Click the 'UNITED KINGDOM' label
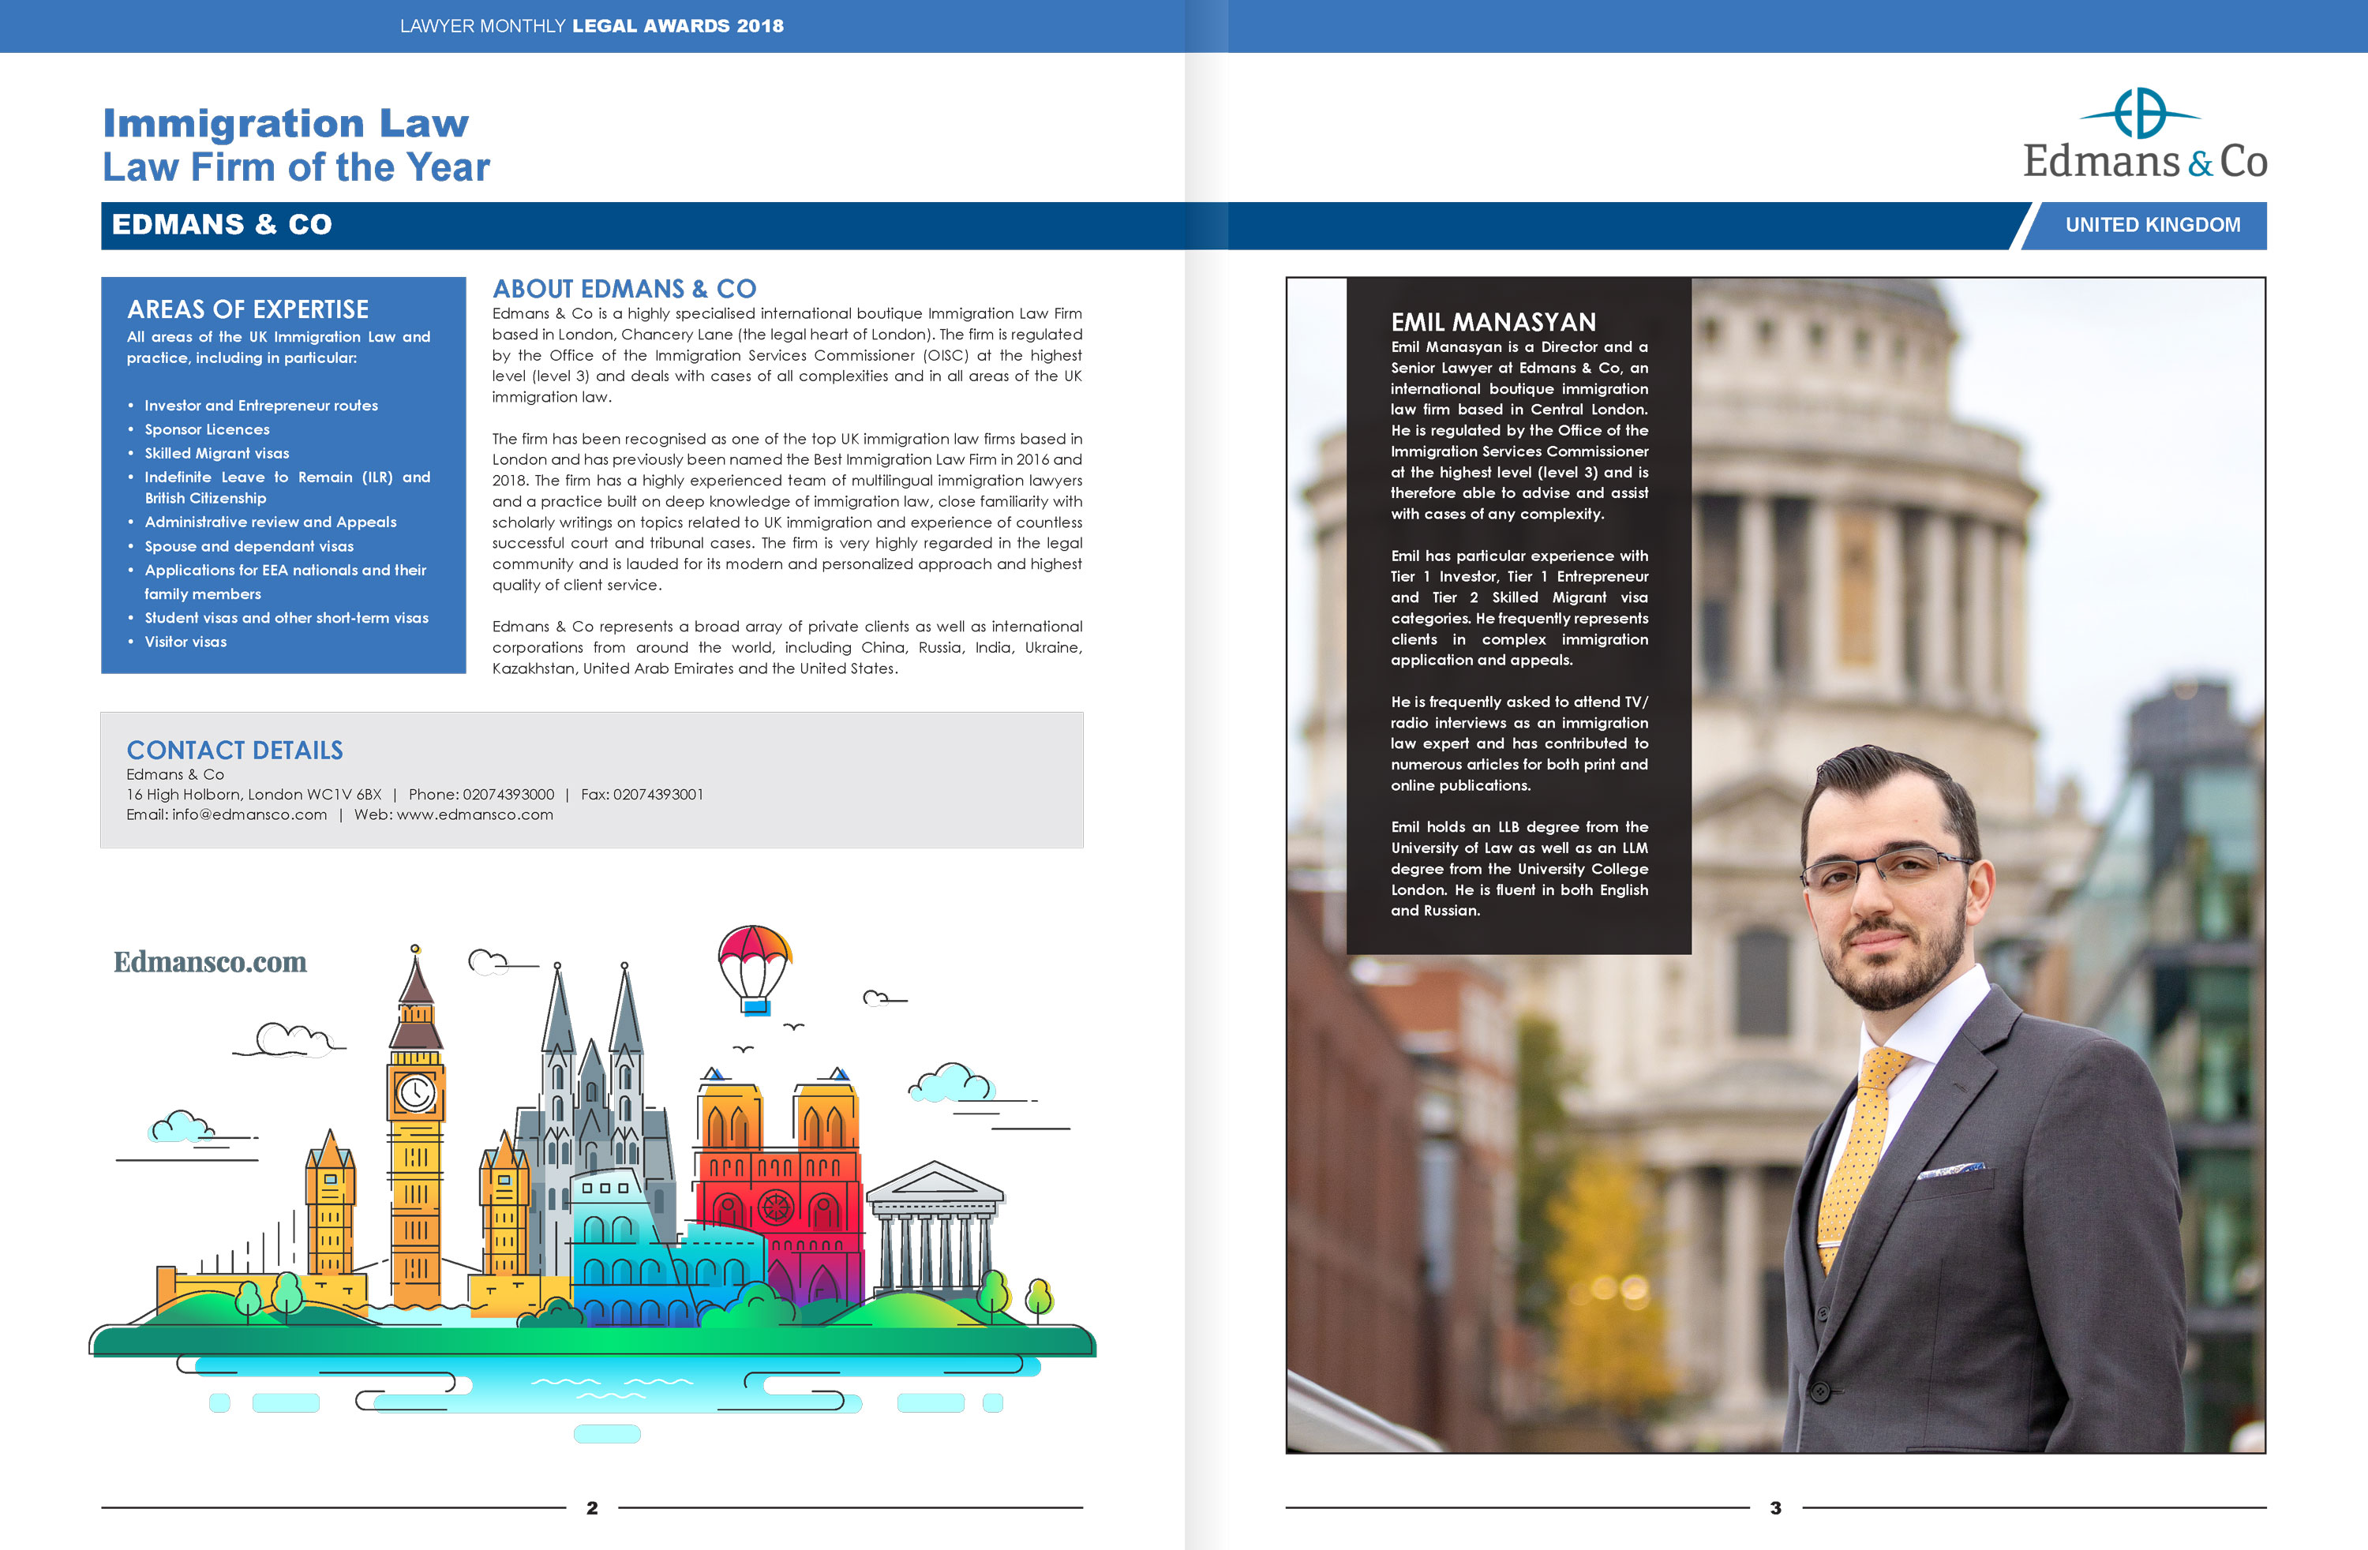Screen dimensions: 2368x1550 (x=2153, y=225)
